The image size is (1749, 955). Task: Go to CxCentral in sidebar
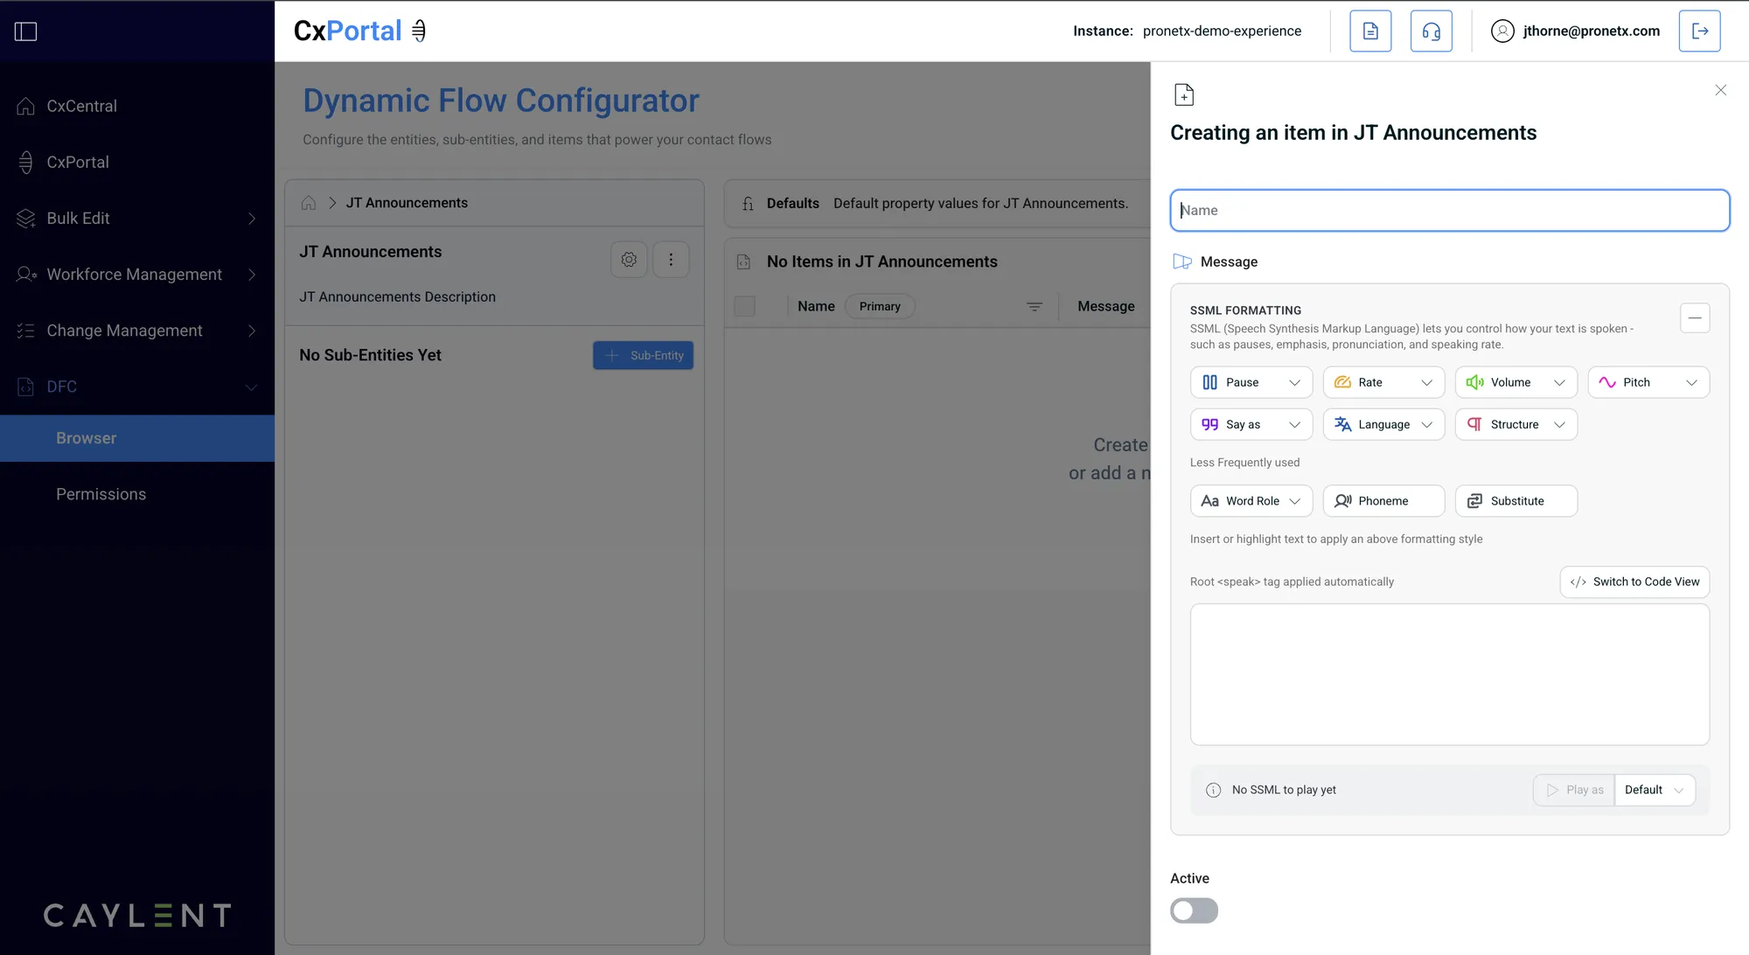pyautogui.click(x=137, y=106)
